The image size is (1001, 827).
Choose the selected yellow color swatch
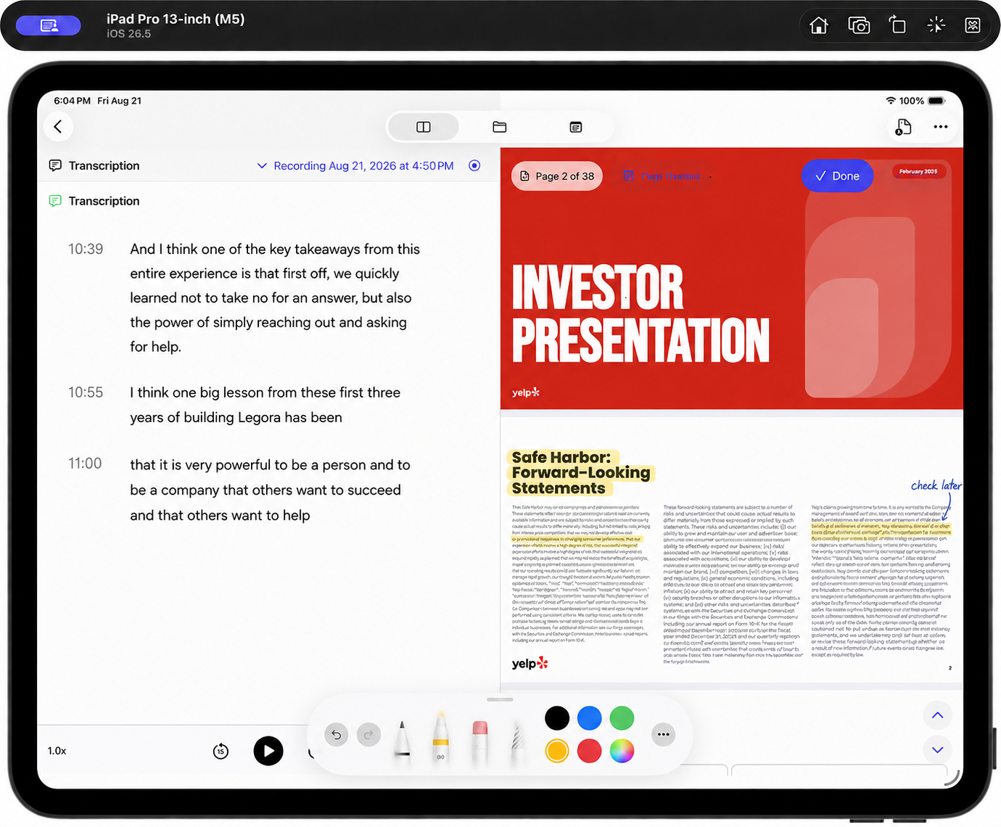pos(557,751)
